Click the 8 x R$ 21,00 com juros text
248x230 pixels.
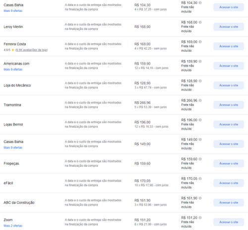[150, 225]
